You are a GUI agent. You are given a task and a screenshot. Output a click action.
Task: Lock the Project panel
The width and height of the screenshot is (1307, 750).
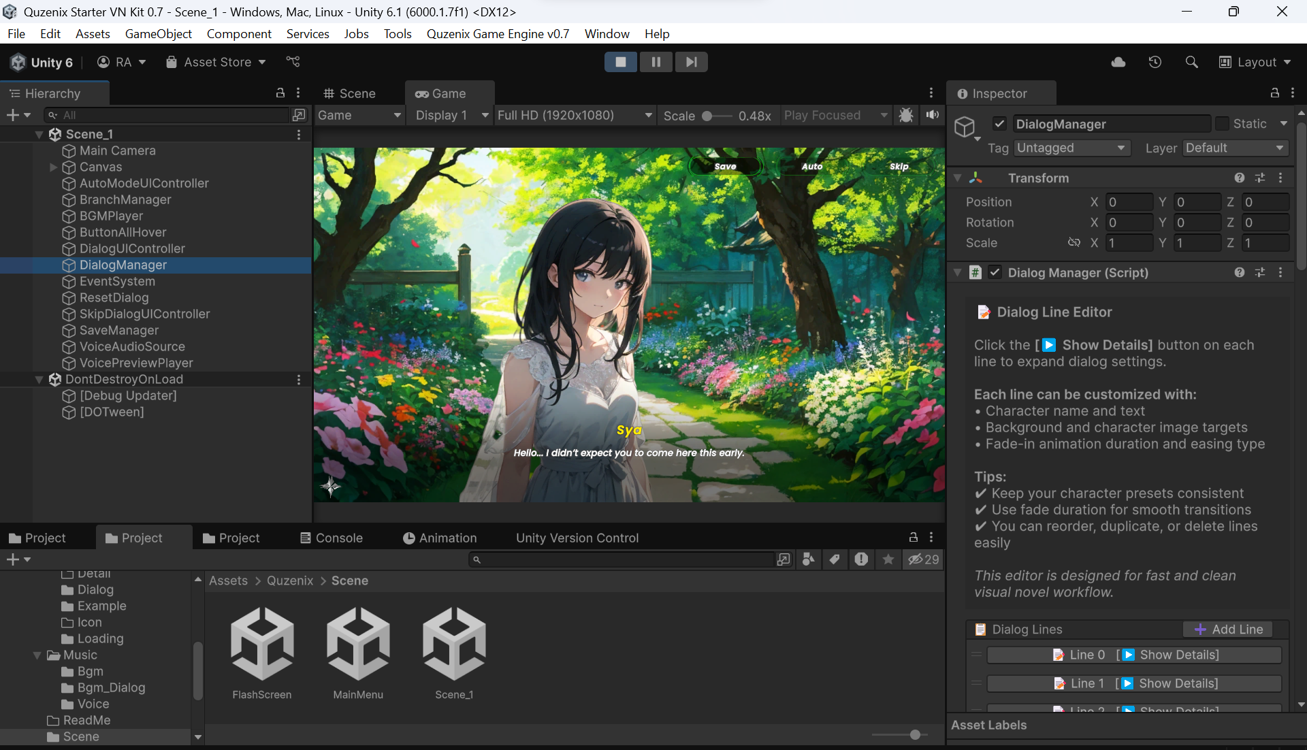[x=914, y=537]
